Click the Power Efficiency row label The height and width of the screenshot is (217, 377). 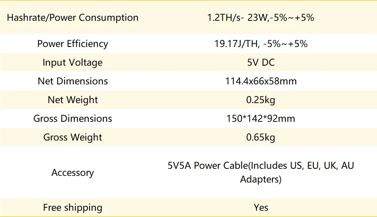[x=72, y=44]
